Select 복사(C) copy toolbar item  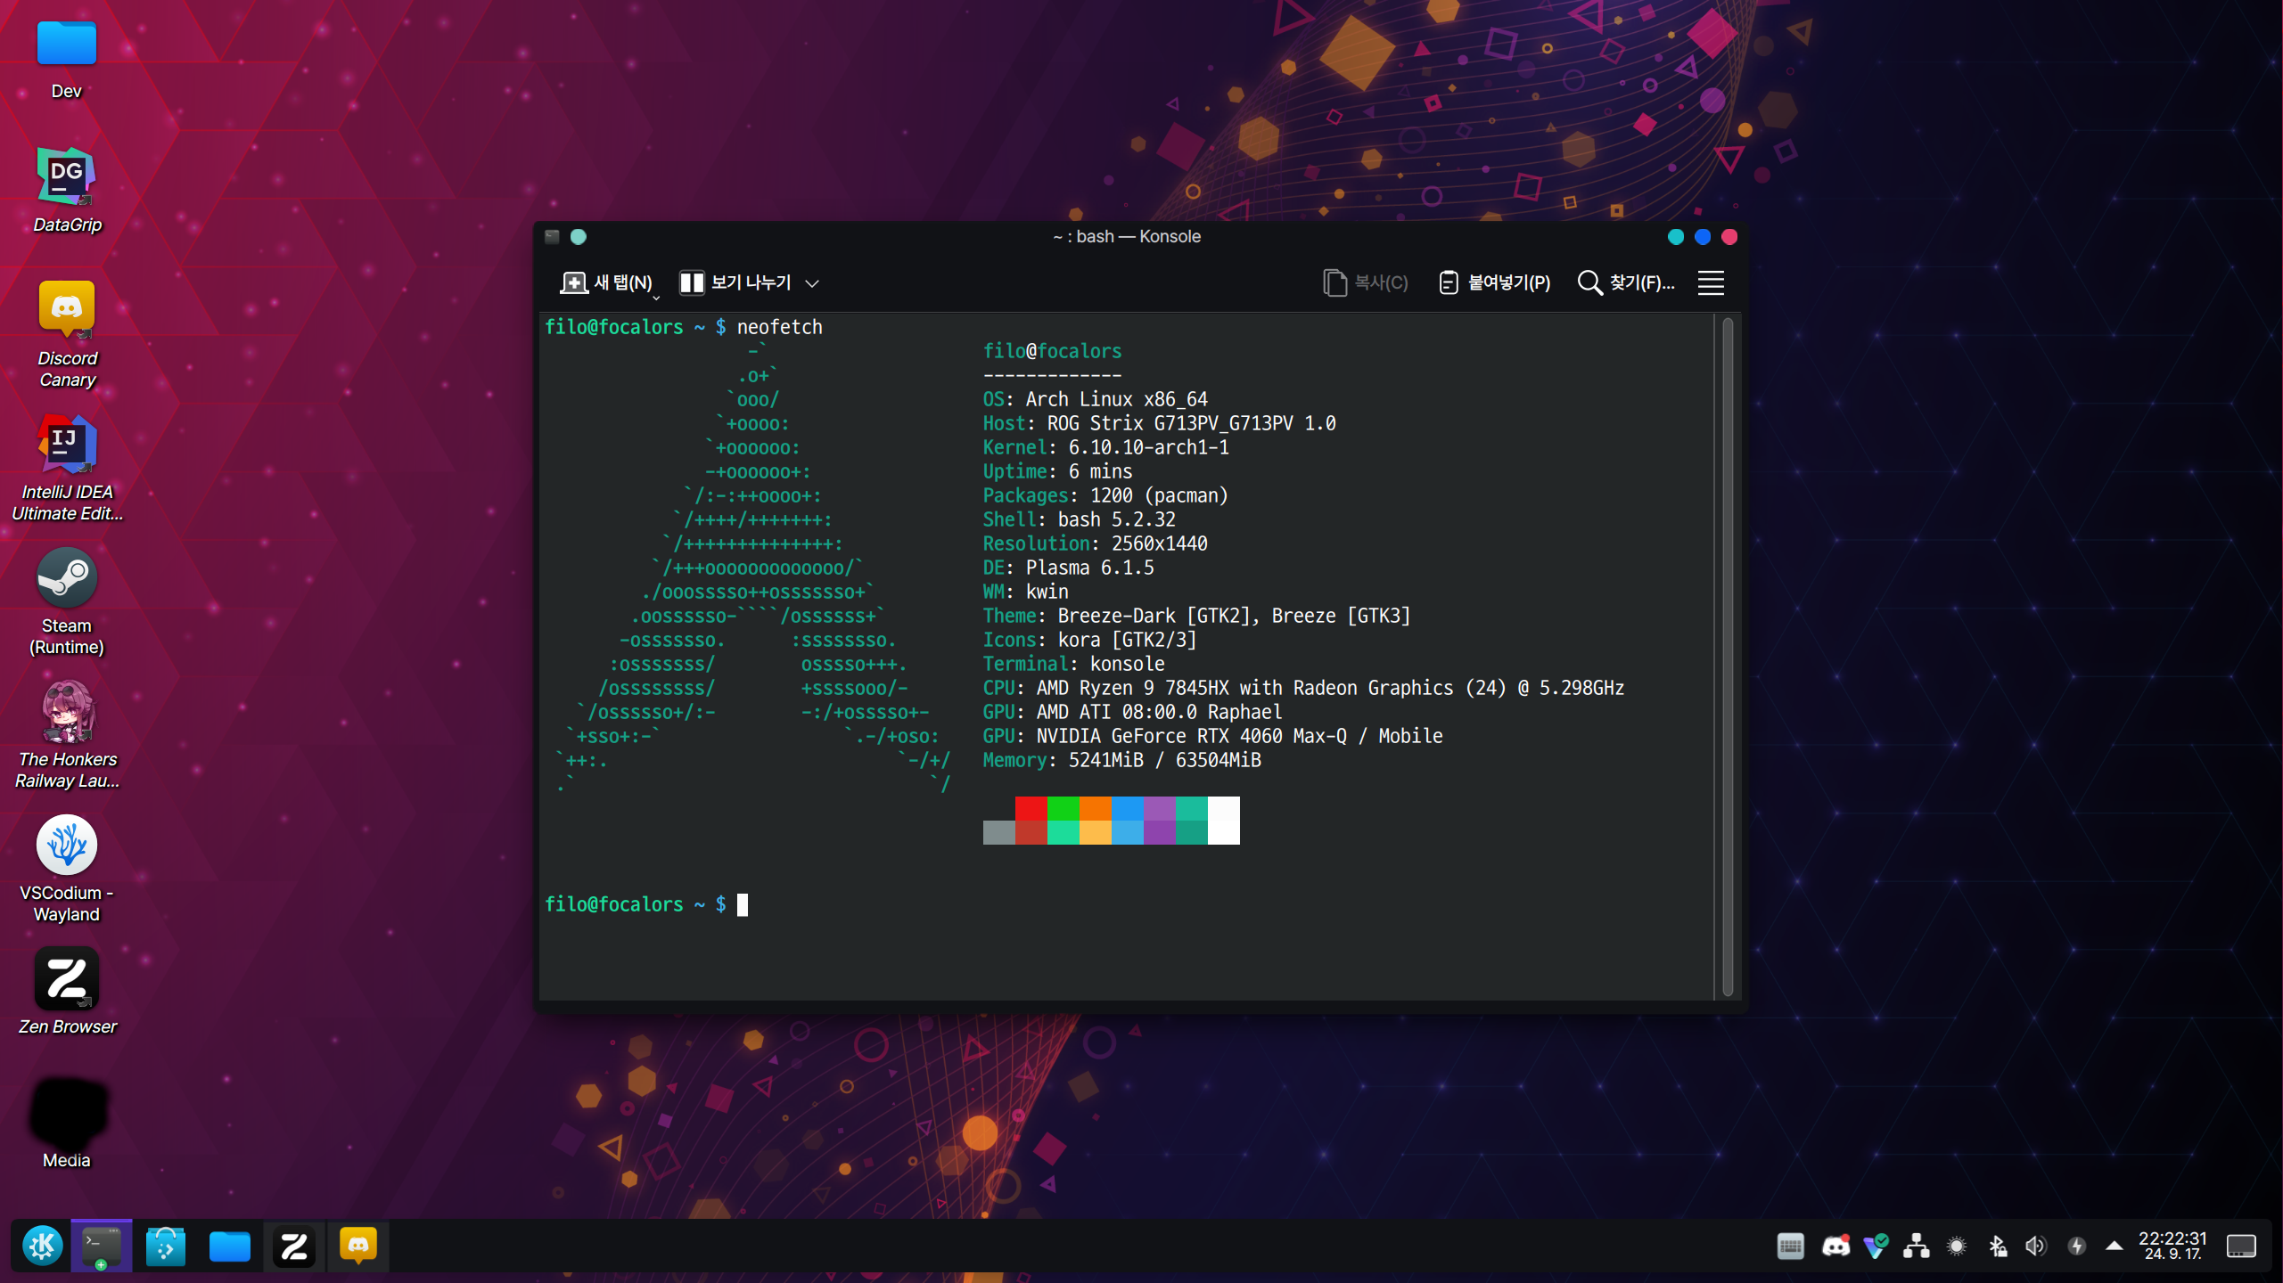(1363, 282)
